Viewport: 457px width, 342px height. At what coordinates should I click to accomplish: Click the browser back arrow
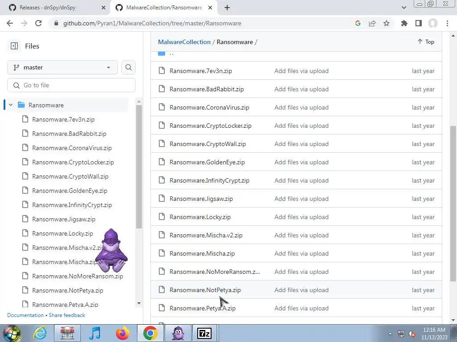pyautogui.click(x=10, y=23)
